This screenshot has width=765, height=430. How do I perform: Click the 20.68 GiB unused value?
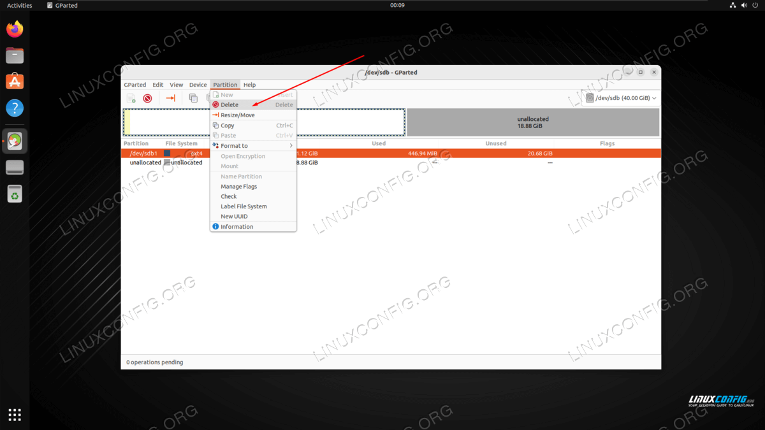[540, 154]
